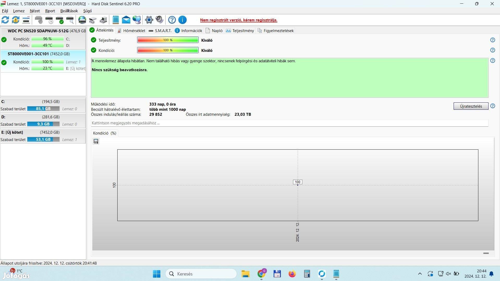Click the blue envelope e-mail icon
The height and width of the screenshot is (281, 500).
(x=126, y=20)
